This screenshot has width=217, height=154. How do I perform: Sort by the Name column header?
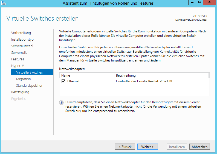pyautogui.click(x=87, y=75)
